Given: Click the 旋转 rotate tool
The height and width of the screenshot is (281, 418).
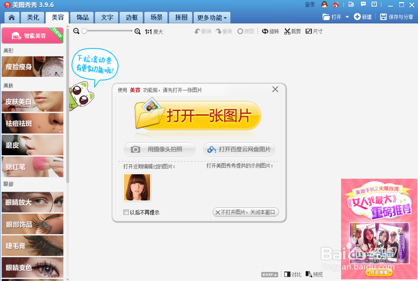Looking at the screenshot, I should 270,31.
